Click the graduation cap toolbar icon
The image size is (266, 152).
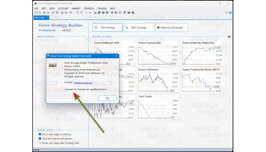[x=71, y=13]
